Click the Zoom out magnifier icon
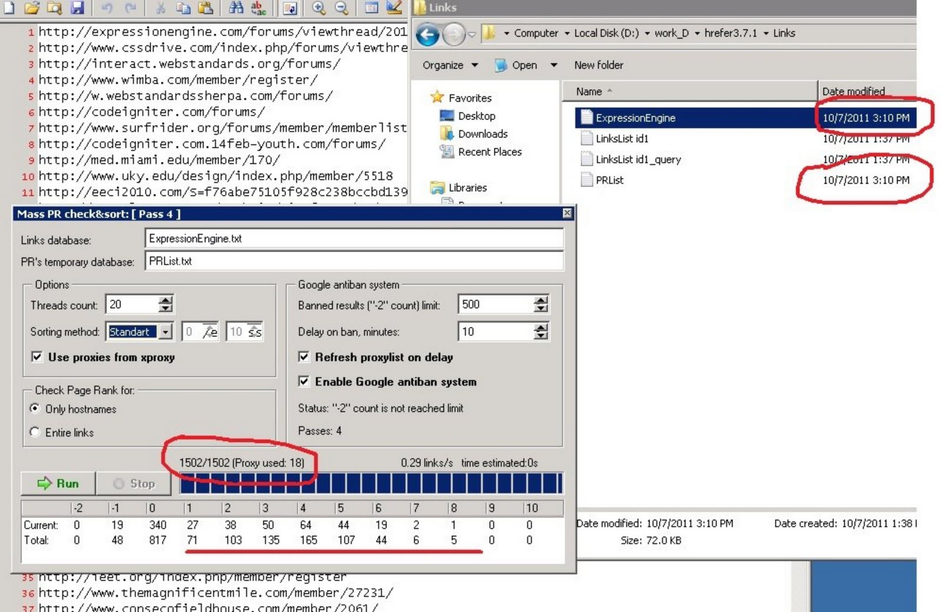This screenshot has width=942, height=612. pyautogui.click(x=341, y=8)
